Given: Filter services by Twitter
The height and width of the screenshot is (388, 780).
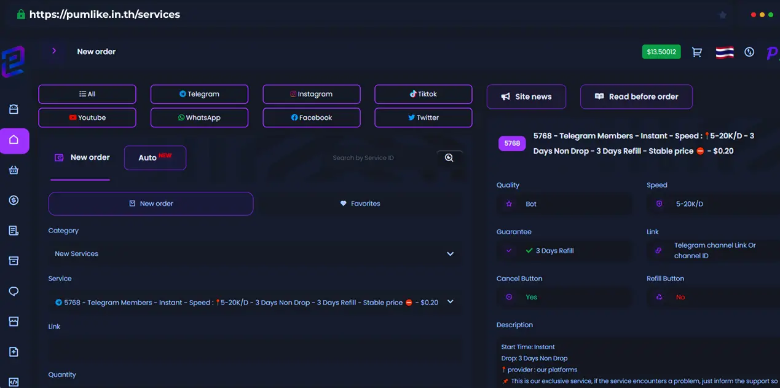Looking at the screenshot, I should [423, 117].
